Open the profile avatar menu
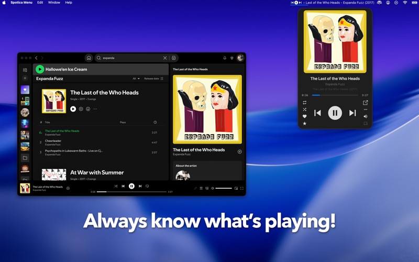419x262 pixels. click(x=240, y=58)
